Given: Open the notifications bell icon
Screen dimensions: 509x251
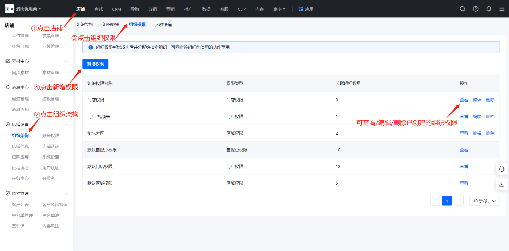Looking at the screenshot, I should [489, 9].
